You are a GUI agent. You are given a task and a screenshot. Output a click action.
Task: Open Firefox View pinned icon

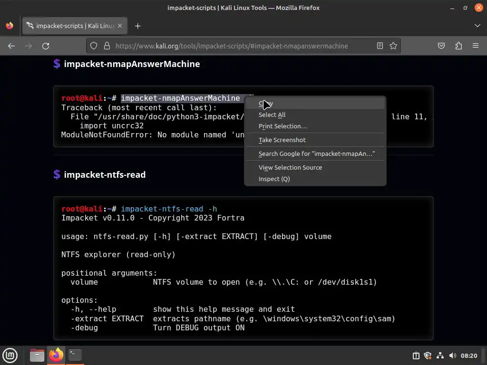point(10,26)
